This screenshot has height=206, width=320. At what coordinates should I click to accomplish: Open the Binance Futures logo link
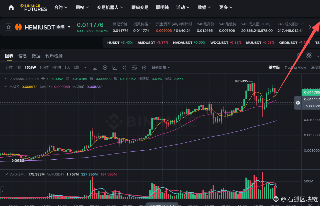(x=33, y=7)
